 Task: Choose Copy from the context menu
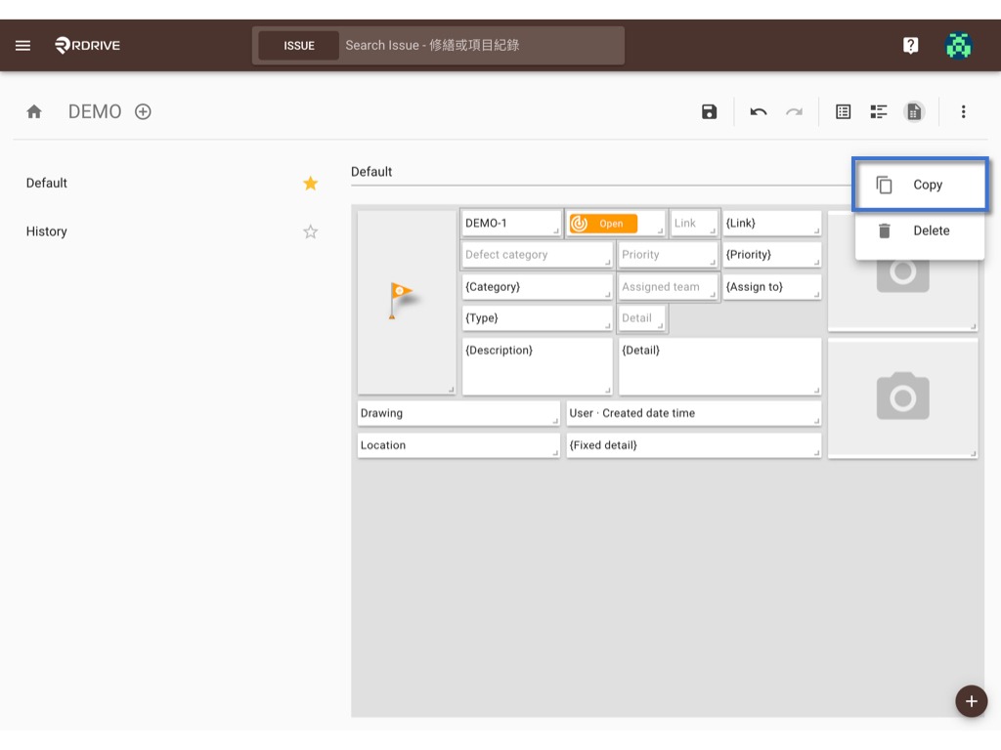point(920,185)
